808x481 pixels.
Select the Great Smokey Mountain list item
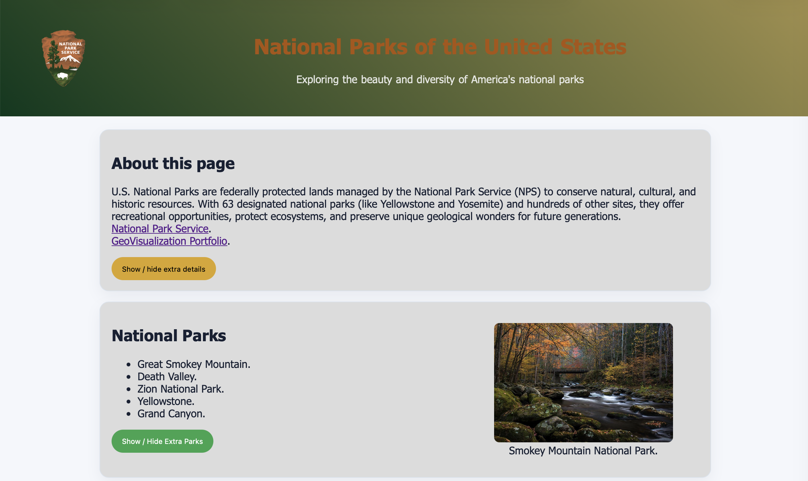point(194,364)
